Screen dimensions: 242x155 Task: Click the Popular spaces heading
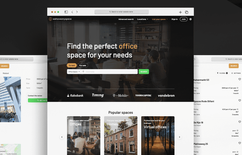coord(121,113)
